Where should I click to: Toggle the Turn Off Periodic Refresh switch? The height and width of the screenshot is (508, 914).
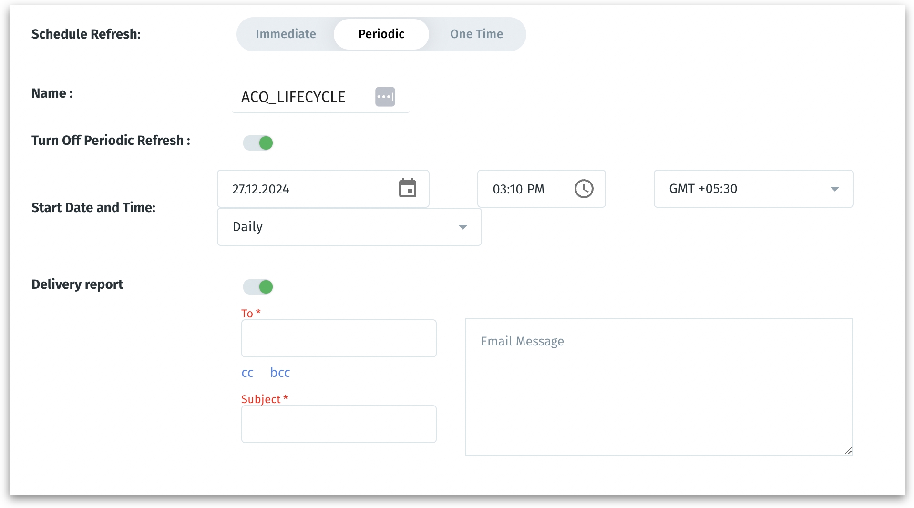click(258, 143)
